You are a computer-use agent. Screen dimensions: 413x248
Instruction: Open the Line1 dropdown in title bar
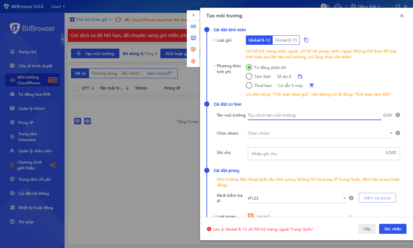click(x=58, y=7)
